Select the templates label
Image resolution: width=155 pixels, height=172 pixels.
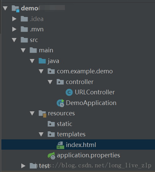click(71, 134)
